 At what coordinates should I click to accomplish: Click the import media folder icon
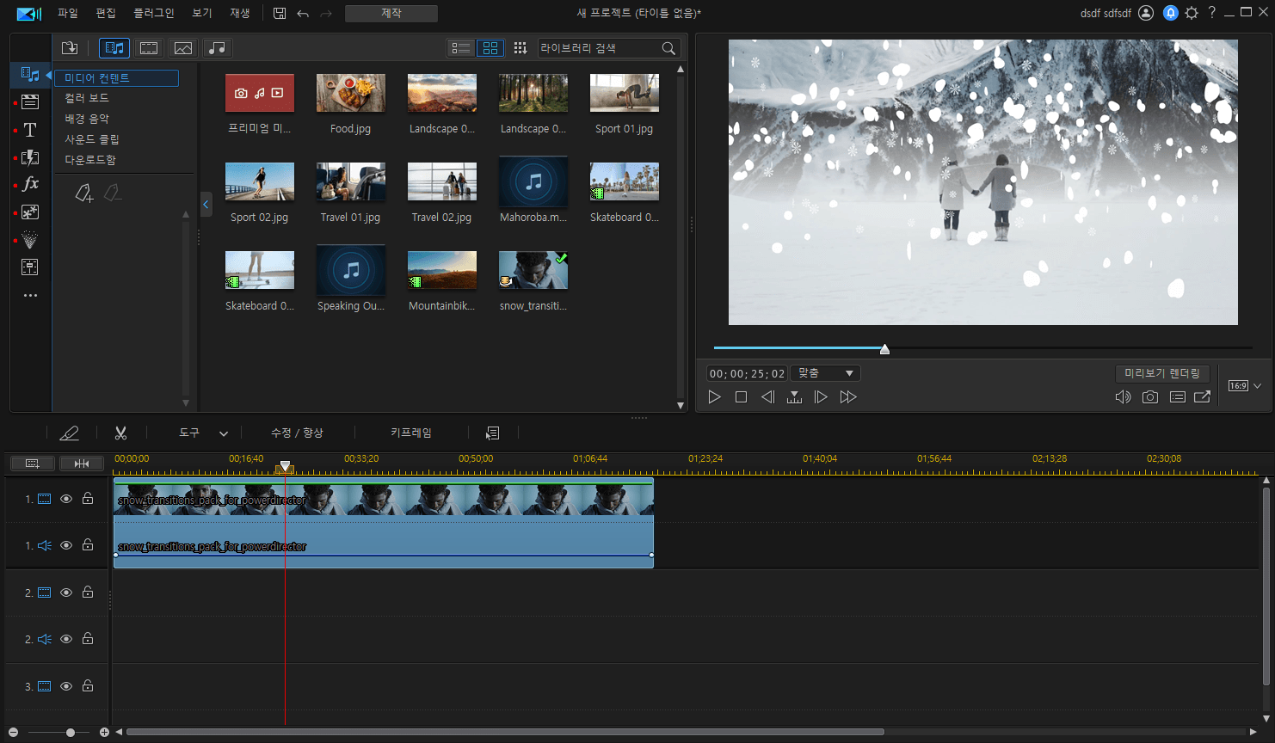click(x=70, y=48)
